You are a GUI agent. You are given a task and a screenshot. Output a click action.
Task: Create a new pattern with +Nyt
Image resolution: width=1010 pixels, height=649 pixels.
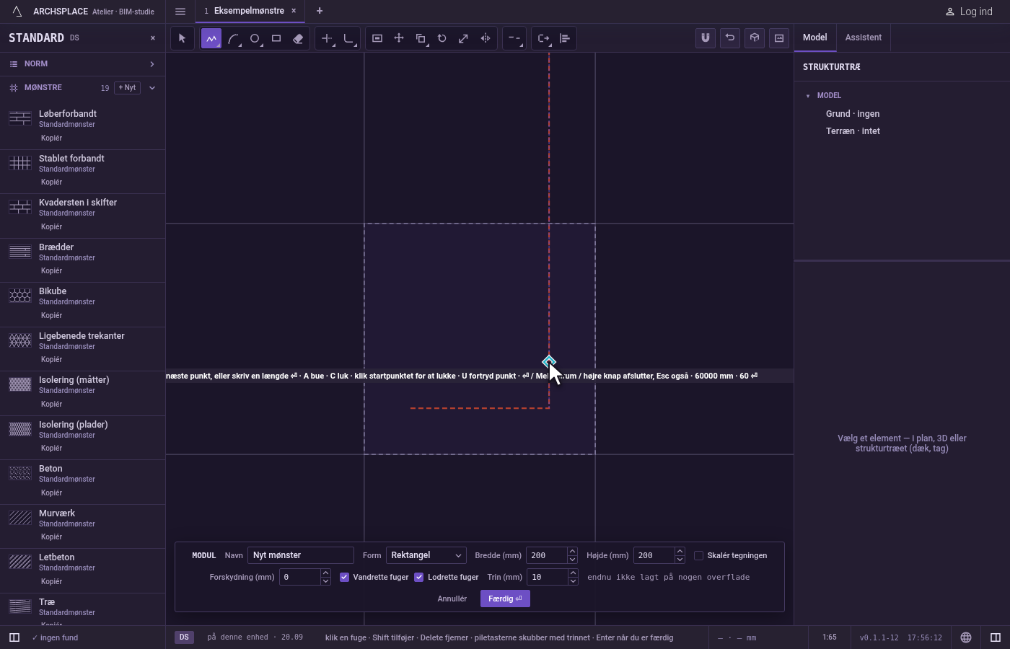click(127, 88)
